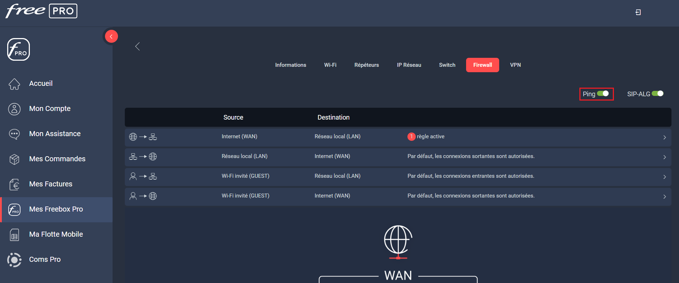Click the logout icon in top bar
679x283 pixels.
(638, 12)
